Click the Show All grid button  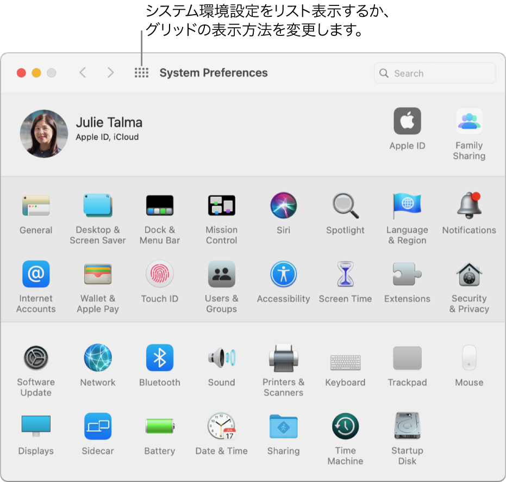pos(141,73)
